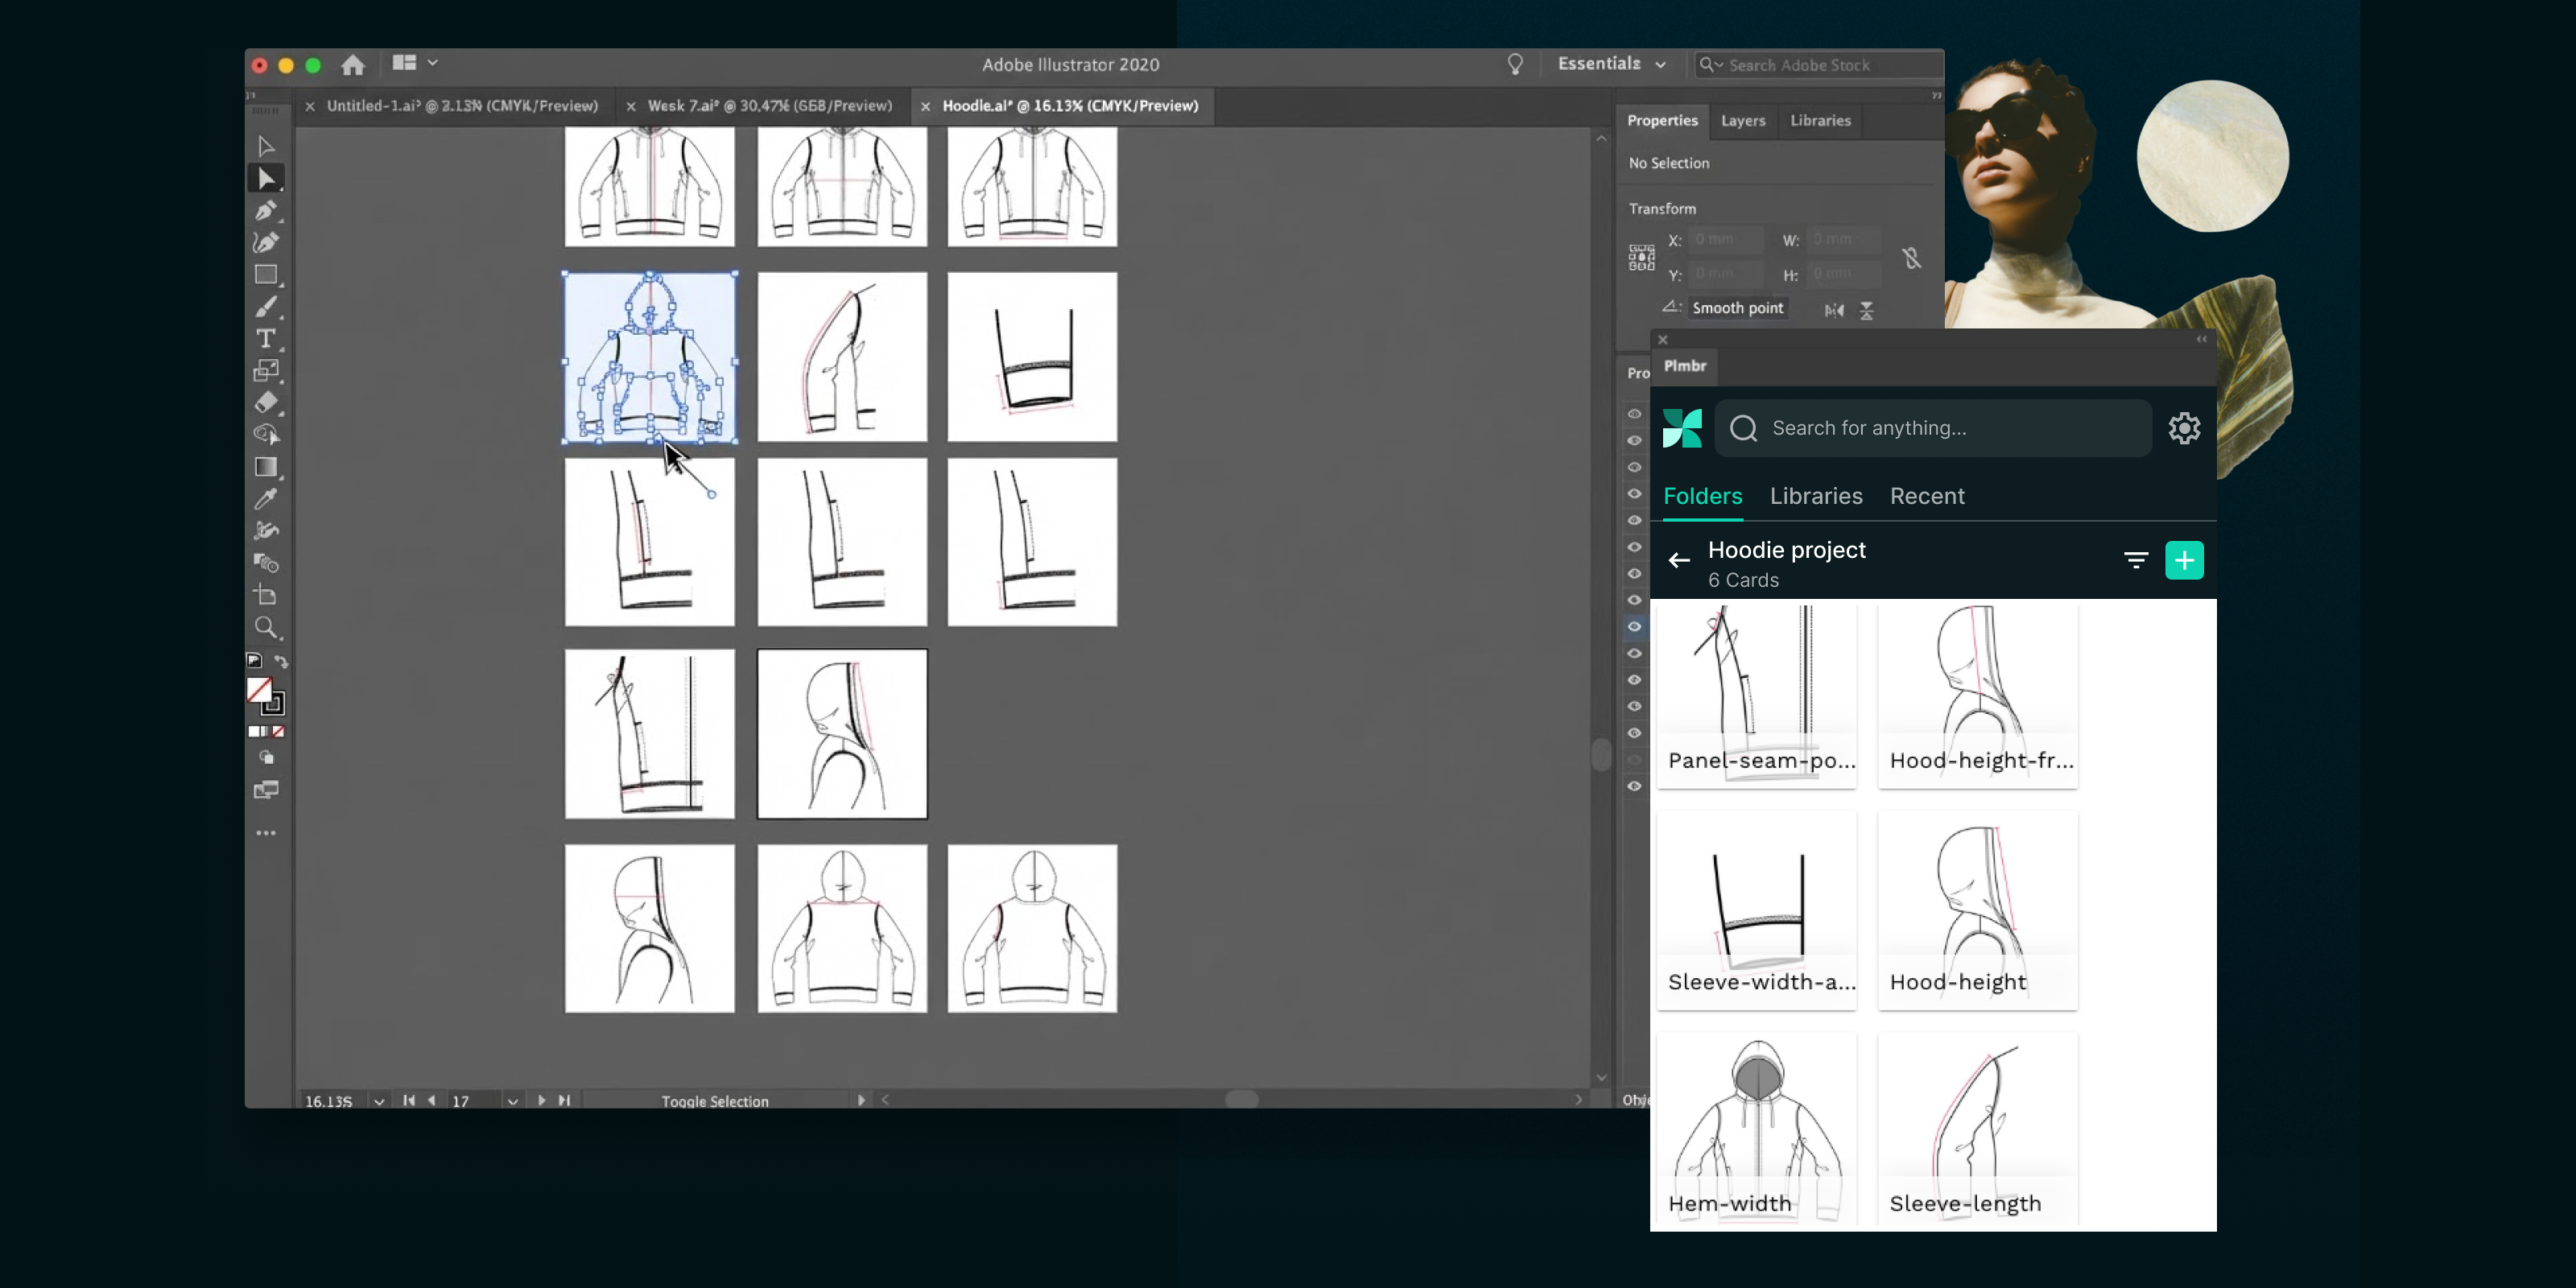Go back from Hoodie project folder
Screen dimensions: 2576x1288
tap(1679, 560)
